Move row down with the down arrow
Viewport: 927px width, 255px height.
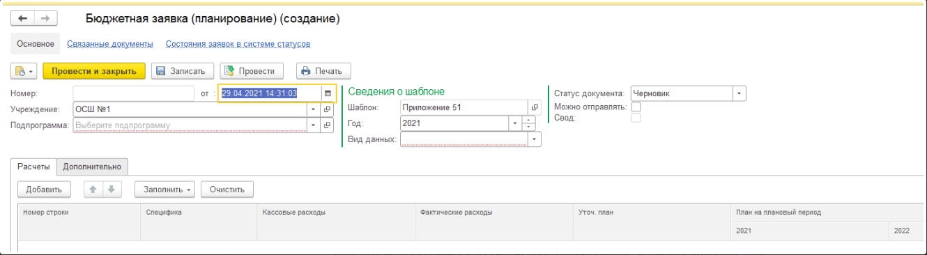tap(110, 189)
